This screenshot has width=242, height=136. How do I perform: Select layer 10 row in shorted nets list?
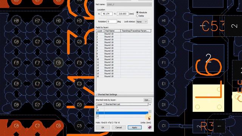[122, 110]
